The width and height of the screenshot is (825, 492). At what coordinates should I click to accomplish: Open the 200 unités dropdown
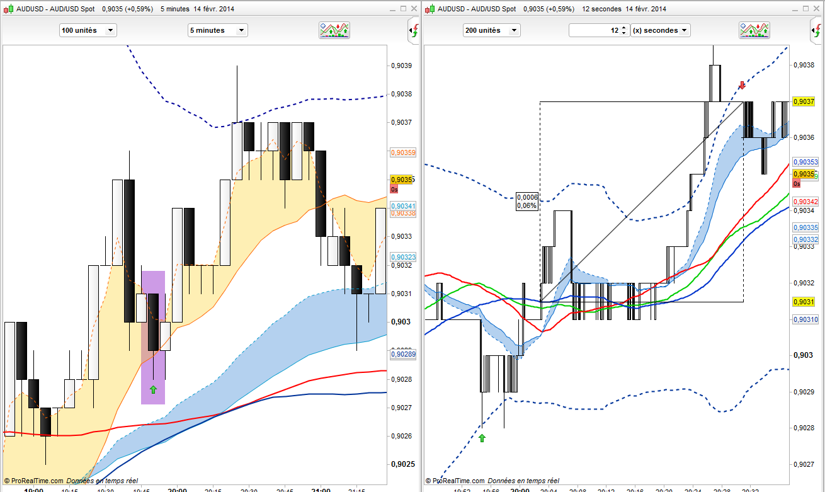492,30
